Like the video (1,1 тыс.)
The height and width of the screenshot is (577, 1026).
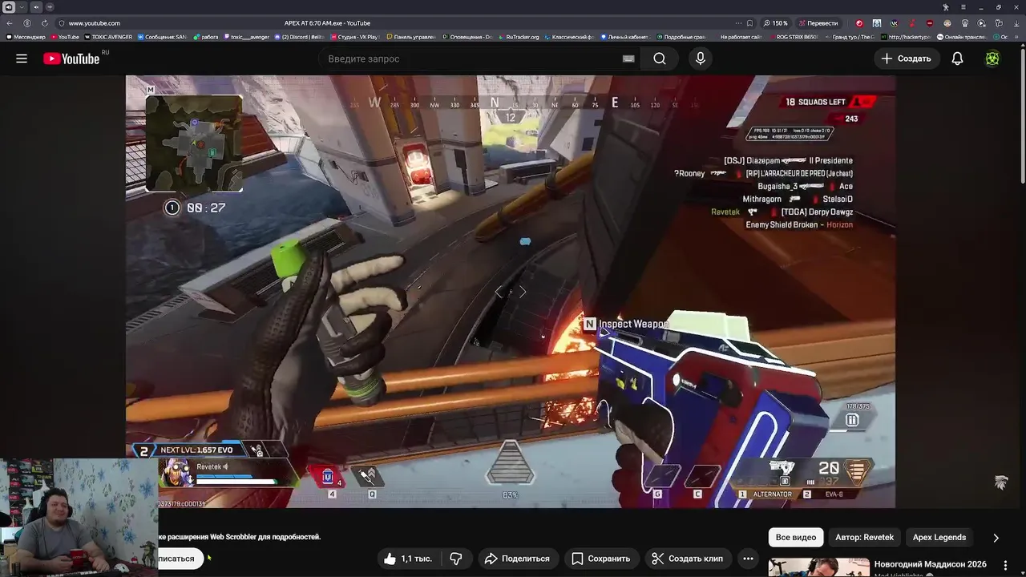tap(408, 559)
